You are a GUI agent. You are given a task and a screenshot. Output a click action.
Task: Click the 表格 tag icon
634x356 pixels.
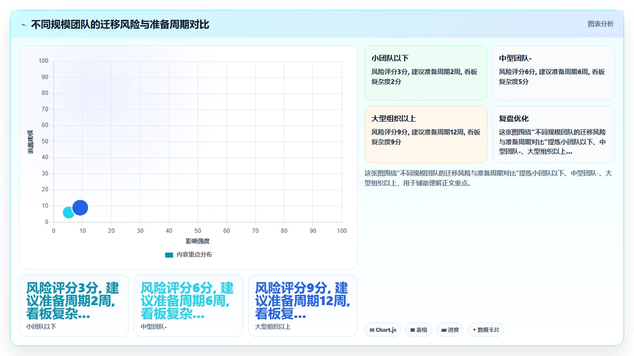point(413,330)
